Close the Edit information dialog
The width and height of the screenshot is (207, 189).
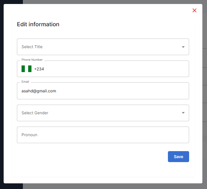point(194,10)
